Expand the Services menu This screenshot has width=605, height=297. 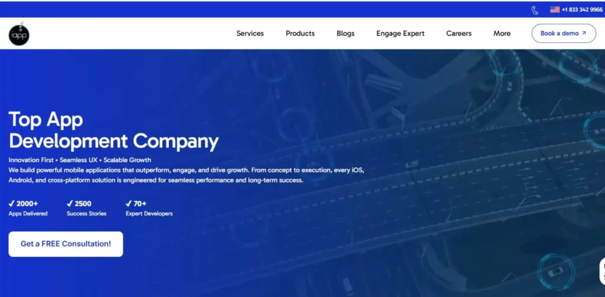250,34
